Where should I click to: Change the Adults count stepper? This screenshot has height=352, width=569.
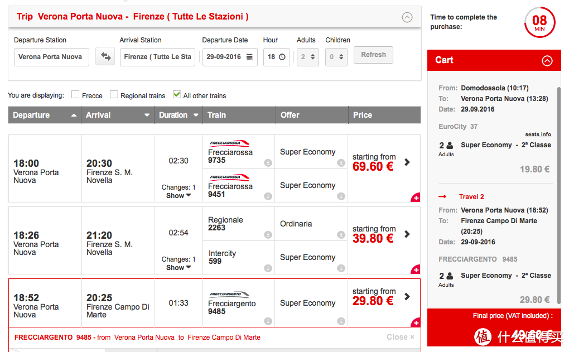coord(308,57)
